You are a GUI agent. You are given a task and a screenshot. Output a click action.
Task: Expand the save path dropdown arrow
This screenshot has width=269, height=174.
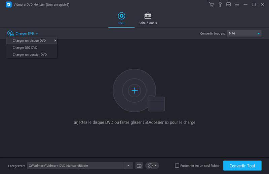click(128, 166)
